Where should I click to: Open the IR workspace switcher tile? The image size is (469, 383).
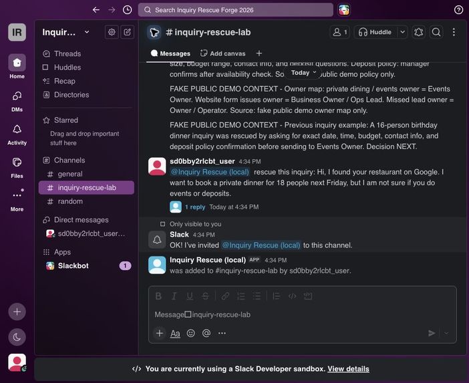(x=17, y=32)
